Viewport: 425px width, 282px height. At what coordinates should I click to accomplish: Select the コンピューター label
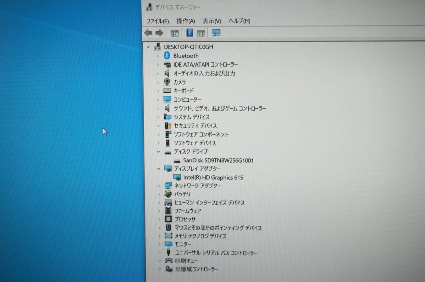click(187, 100)
